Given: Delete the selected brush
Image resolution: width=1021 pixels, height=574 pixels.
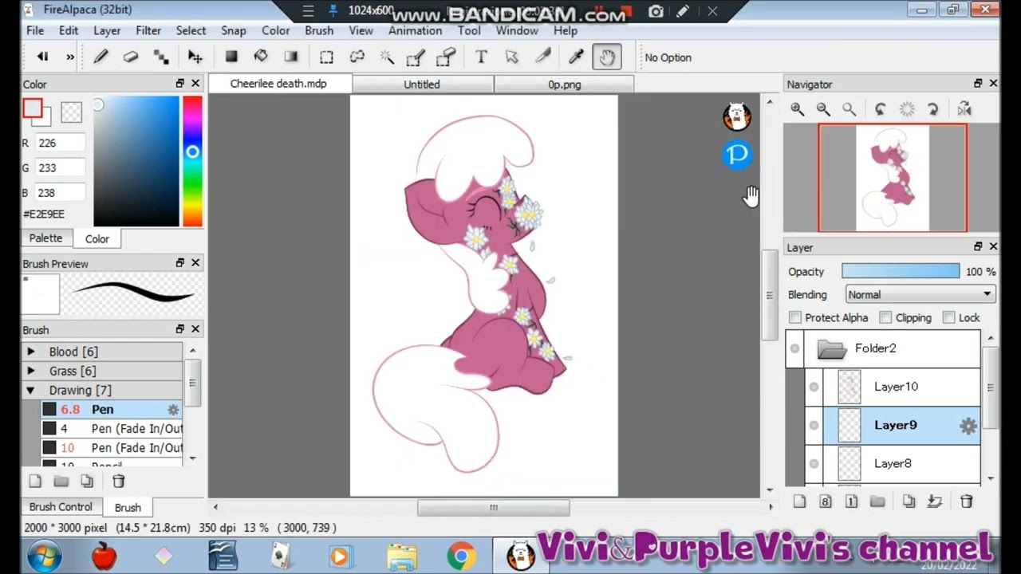Looking at the screenshot, I should 119,481.
